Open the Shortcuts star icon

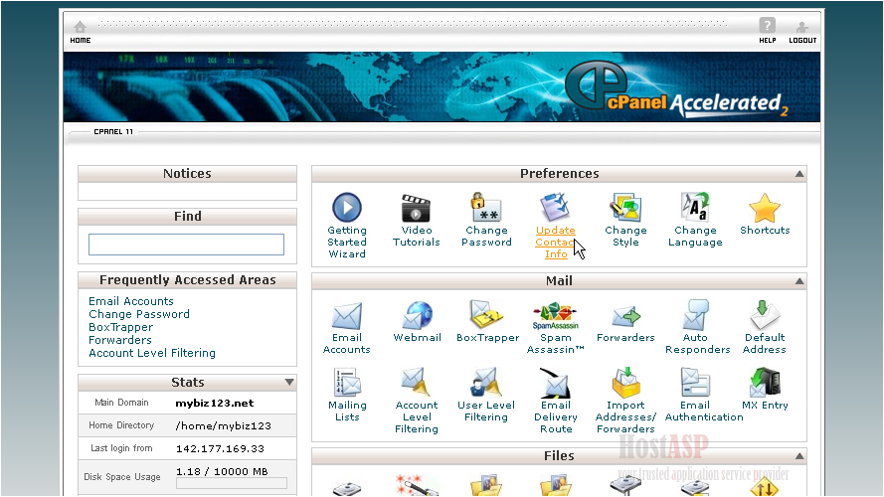[765, 208]
